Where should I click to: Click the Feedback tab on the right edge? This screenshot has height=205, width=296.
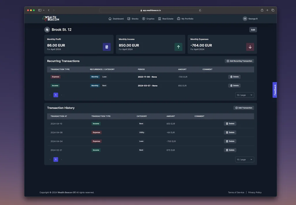274,90
